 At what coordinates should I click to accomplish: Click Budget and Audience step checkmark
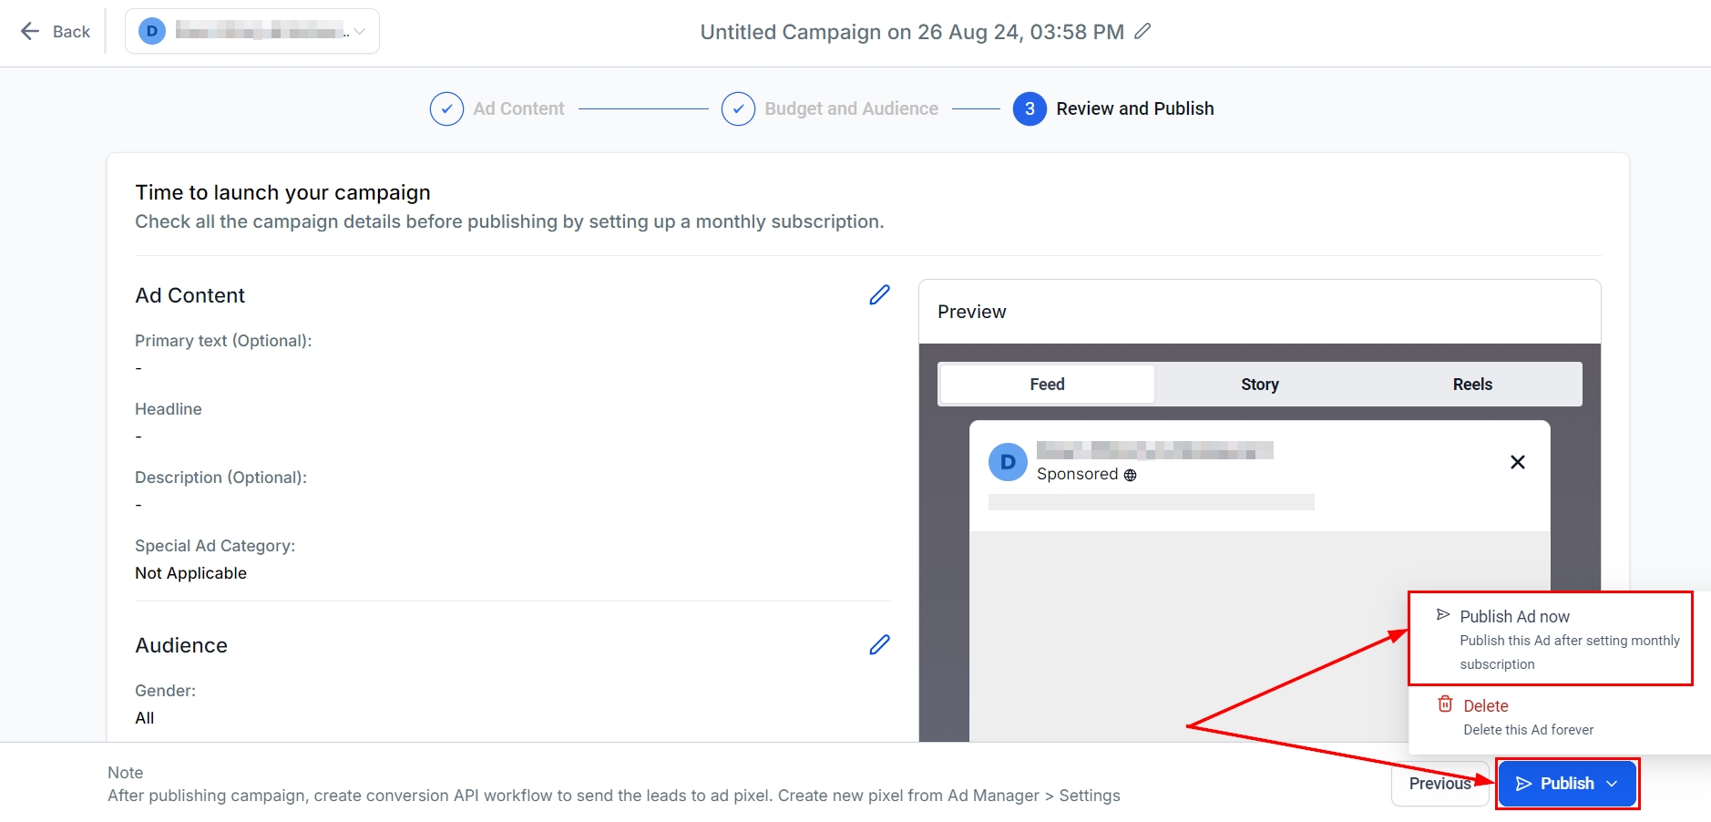pyautogui.click(x=738, y=109)
